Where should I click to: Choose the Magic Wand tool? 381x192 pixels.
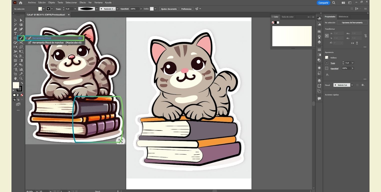[x=15, y=24]
